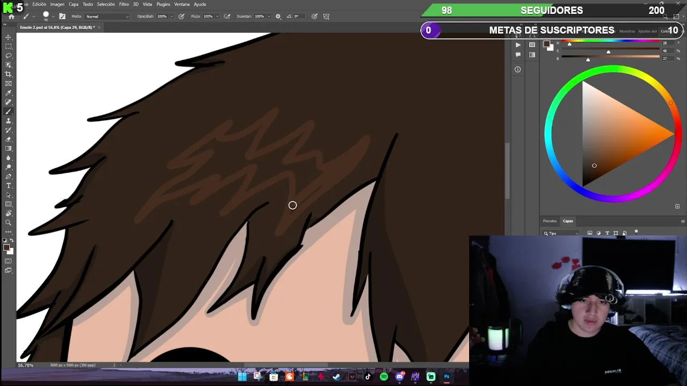687x386 pixels.
Task: Open the Info panel icon
Action: [518, 69]
